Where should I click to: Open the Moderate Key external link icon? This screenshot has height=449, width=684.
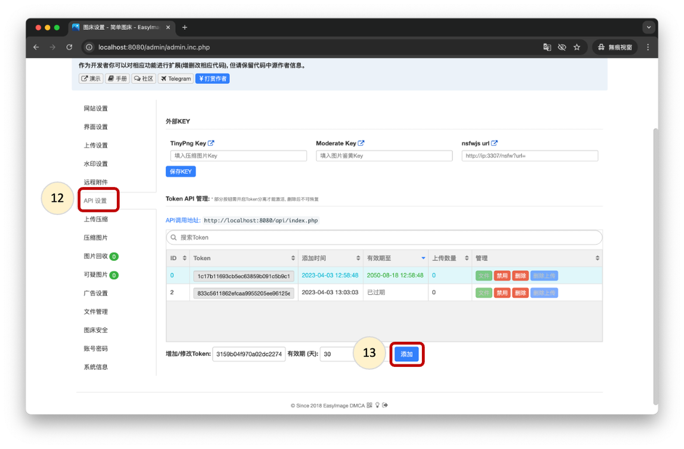(x=361, y=143)
